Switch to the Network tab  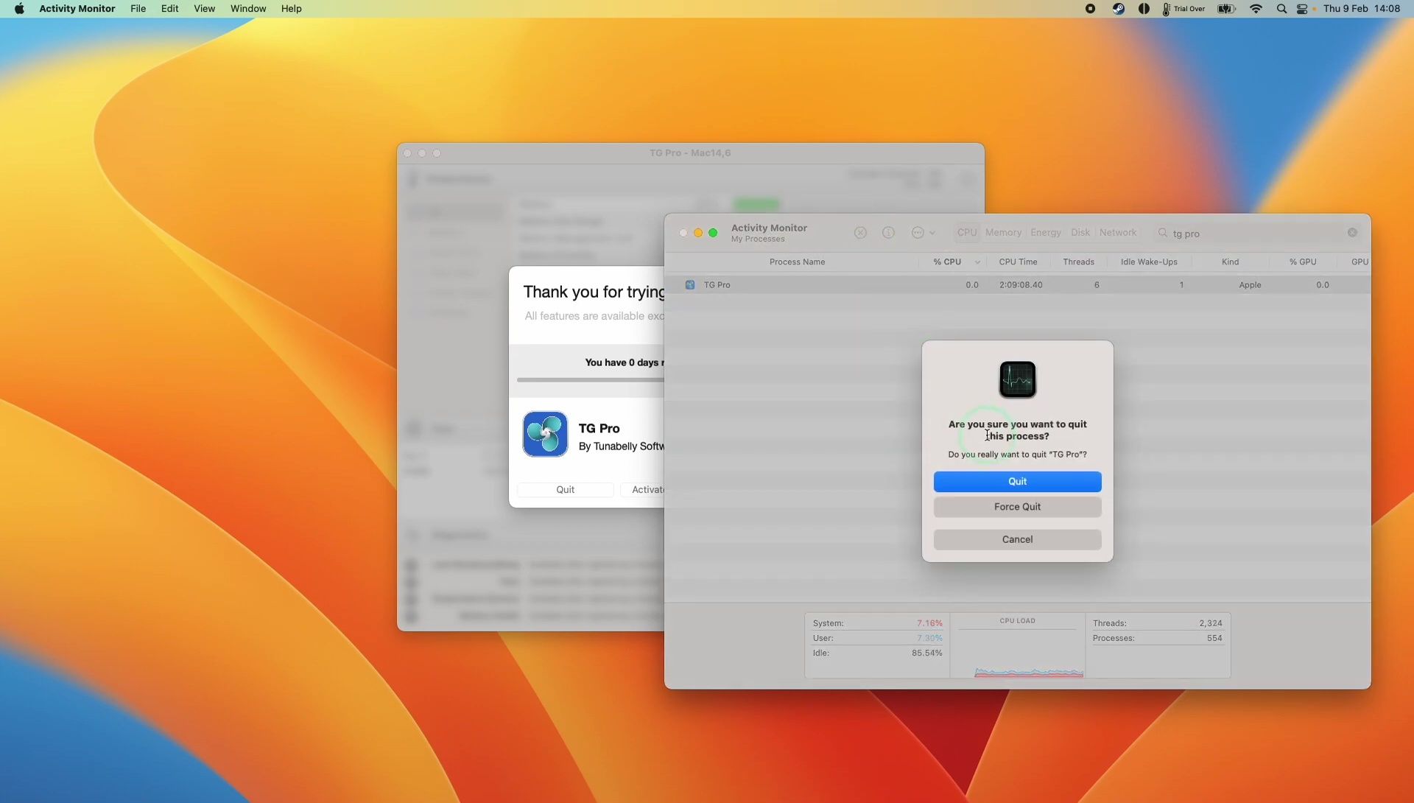pos(1118,233)
